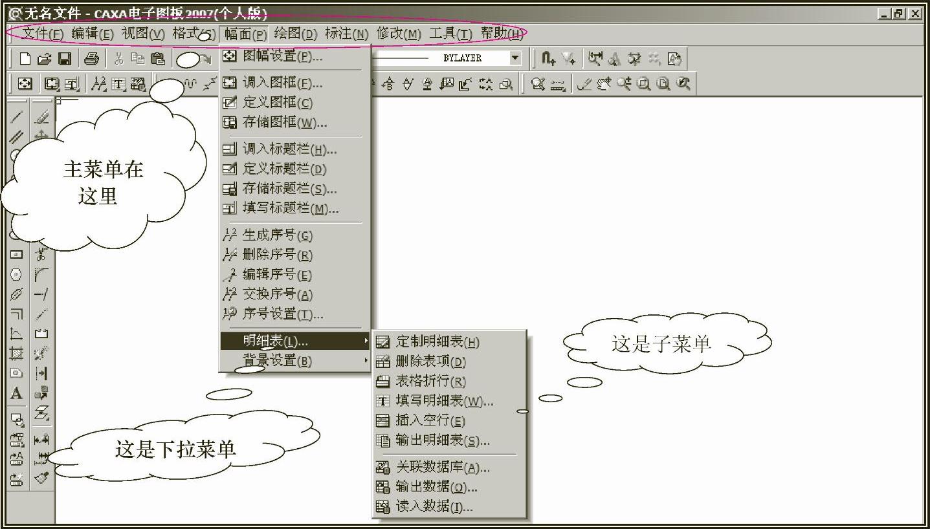Select 删除序号(R) menu entry
930x529 pixels.
point(295,255)
